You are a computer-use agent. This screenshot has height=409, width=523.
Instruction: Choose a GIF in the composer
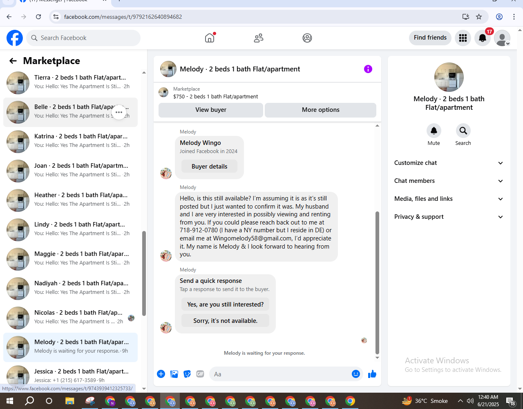(200, 374)
